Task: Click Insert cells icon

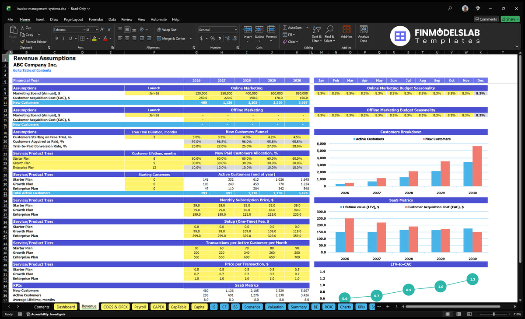Action: click(248, 29)
